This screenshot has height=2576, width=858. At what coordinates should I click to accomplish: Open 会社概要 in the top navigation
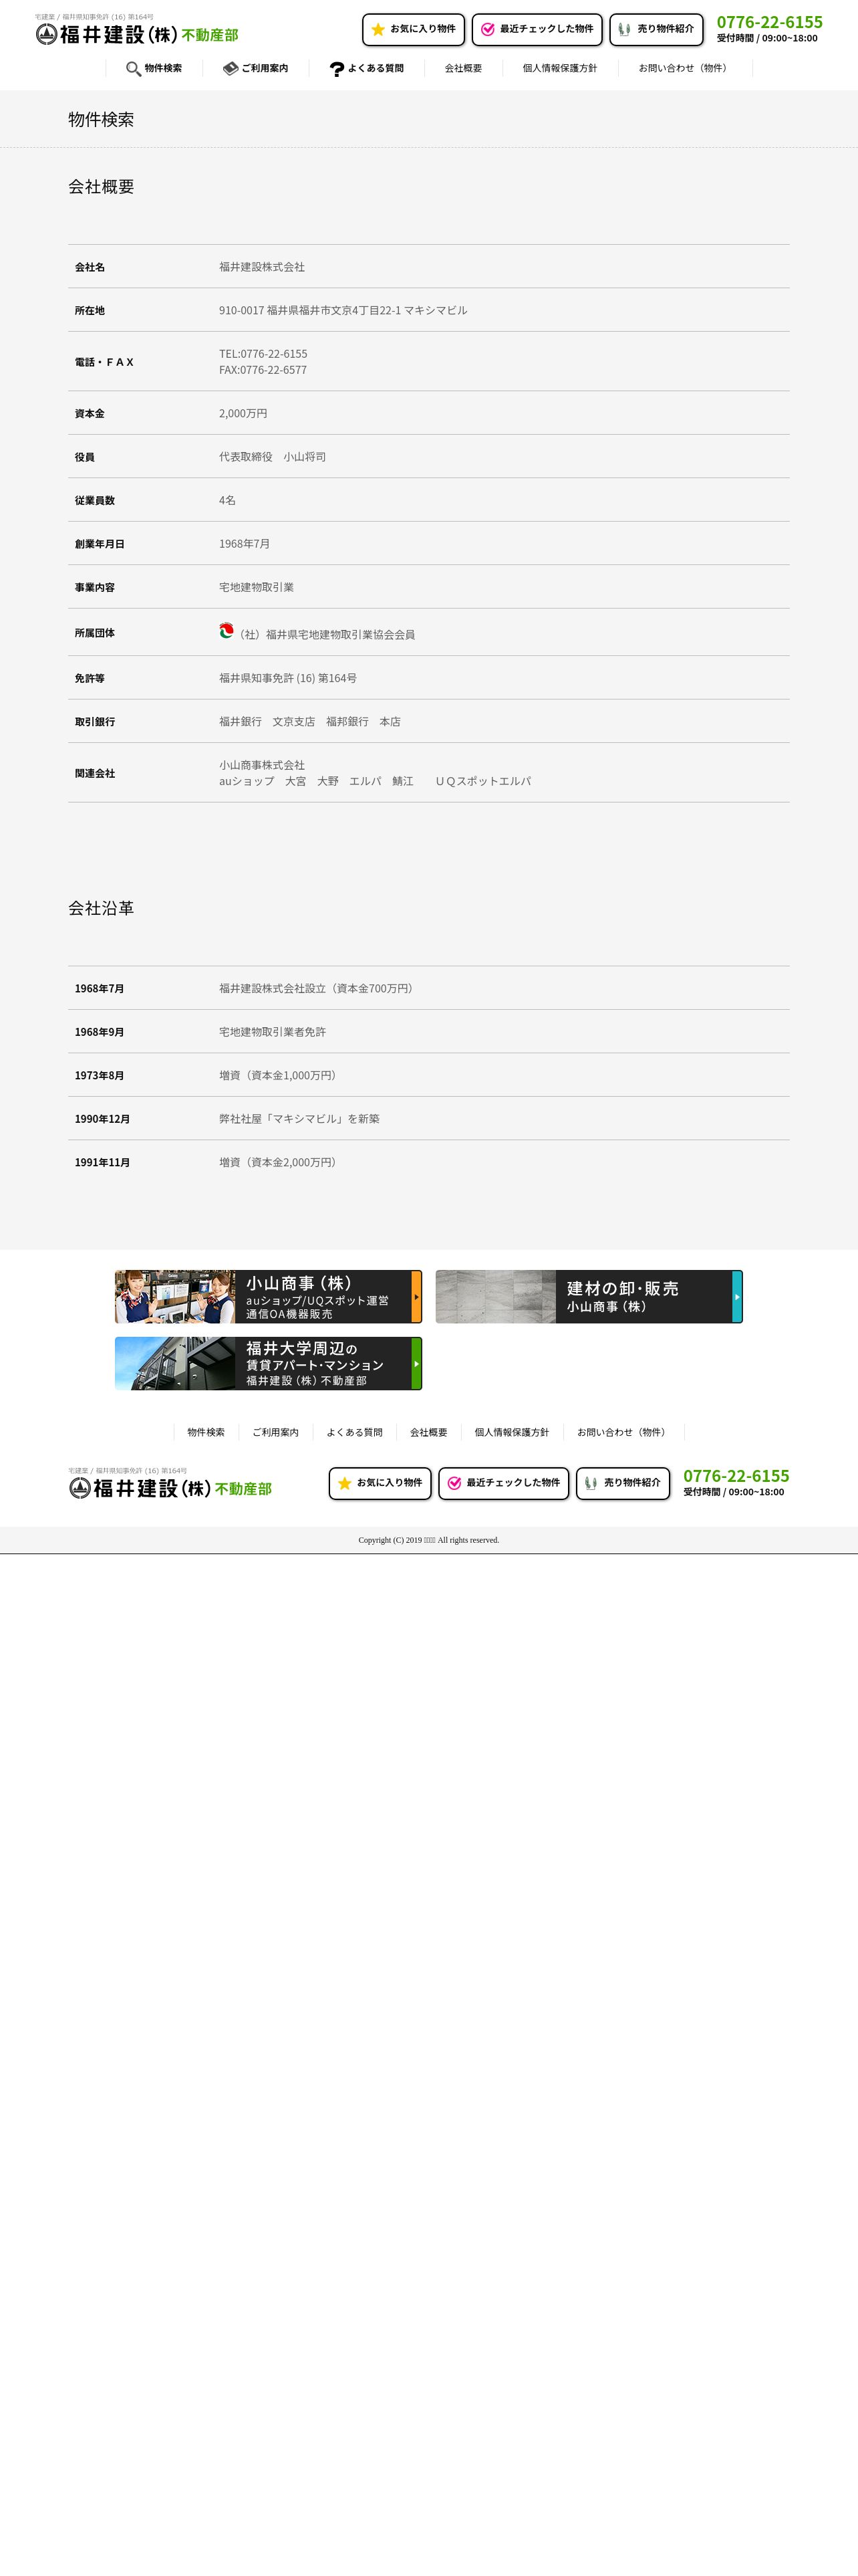pos(464,68)
